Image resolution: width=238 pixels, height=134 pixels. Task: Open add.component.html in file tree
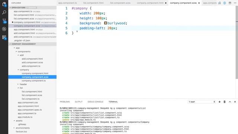coord(32,59)
